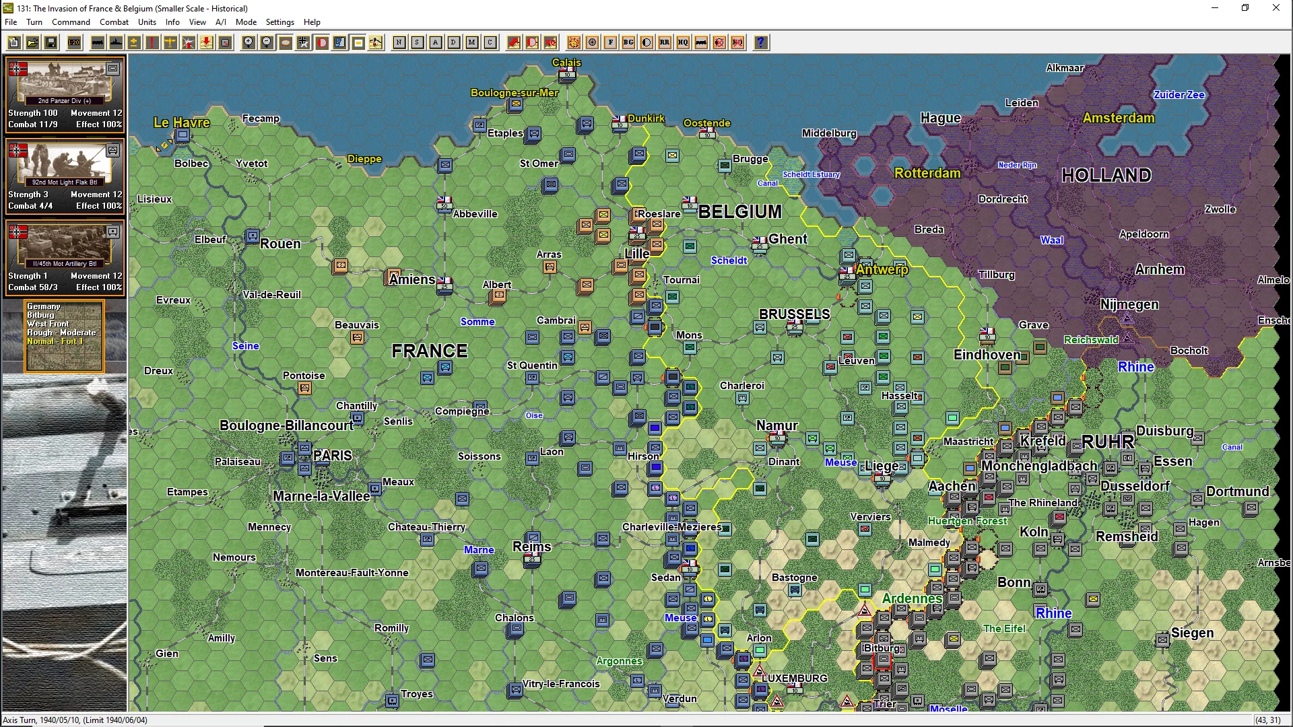Click the blue map overlay toolbar icon
Viewport: 1293px width, 727px height.
(340, 42)
